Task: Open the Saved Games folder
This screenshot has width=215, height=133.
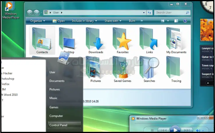Action: 123,69
